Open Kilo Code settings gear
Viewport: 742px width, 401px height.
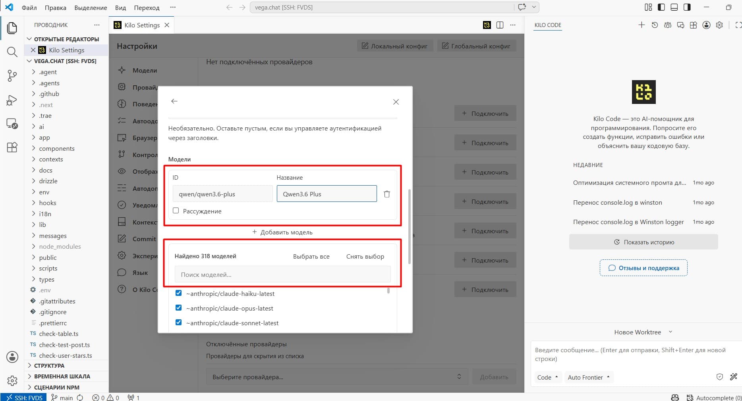click(719, 25)
